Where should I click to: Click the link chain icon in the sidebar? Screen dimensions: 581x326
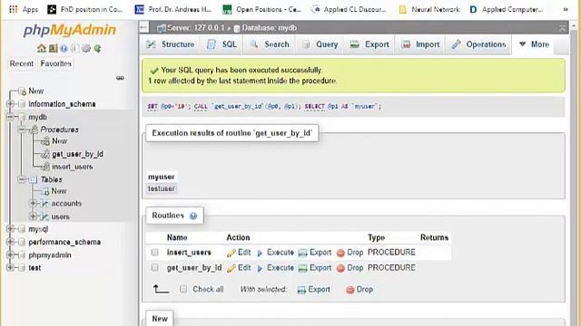(120, 78)
